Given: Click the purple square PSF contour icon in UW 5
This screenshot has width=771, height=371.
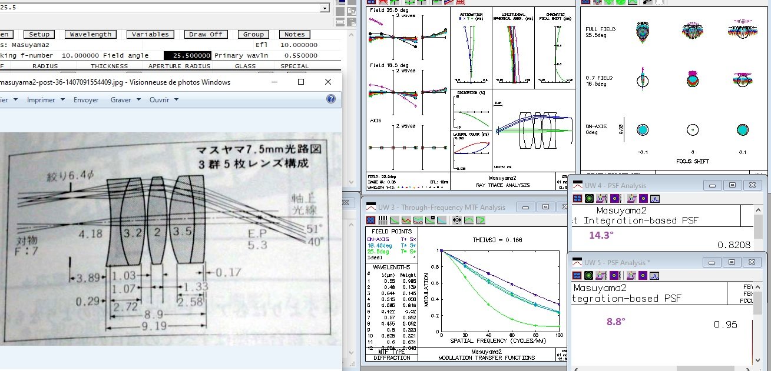Looking at the screenshot, I should pos(643,275).
